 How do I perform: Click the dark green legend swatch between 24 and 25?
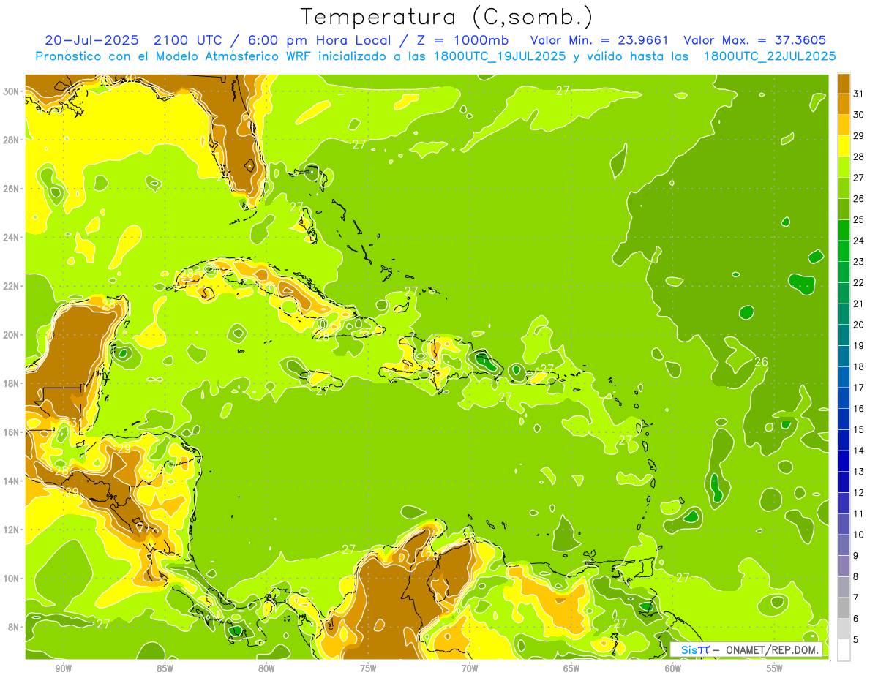pos(844,230)
